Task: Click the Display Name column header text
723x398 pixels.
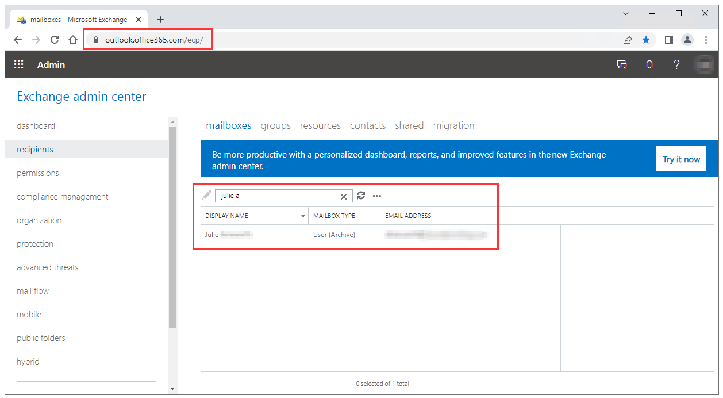Action: (227, 216)
